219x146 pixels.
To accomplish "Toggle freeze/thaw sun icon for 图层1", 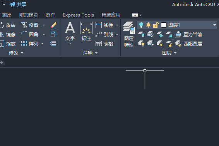I will click(148, 25).
